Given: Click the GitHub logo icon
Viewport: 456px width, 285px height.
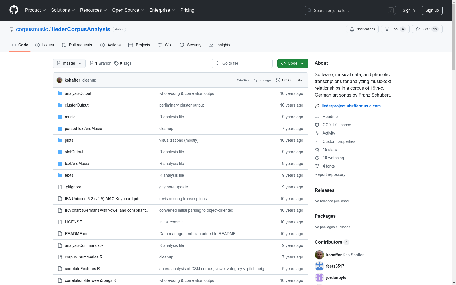Looking at the screenshot, I should tap(14, 10).
